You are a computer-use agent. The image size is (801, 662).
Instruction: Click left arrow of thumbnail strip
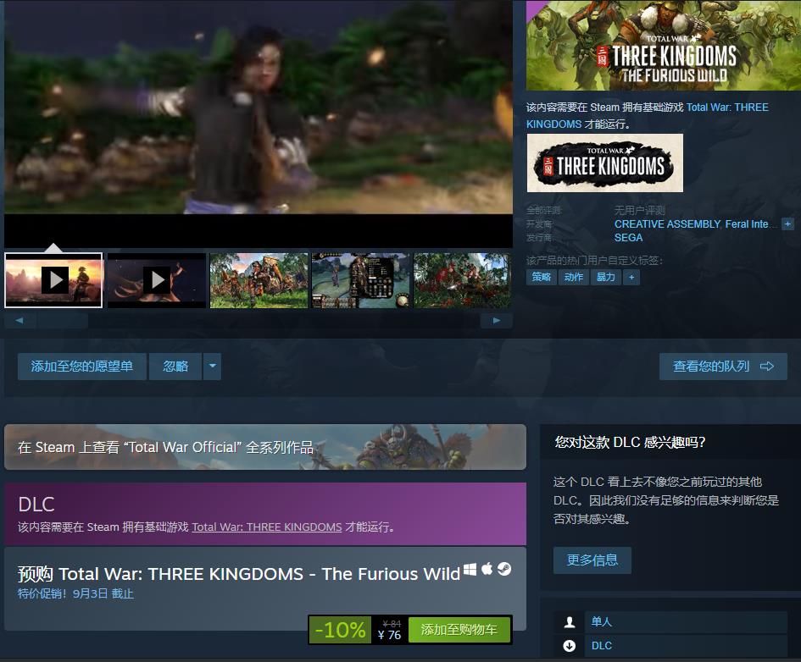[x=19, y=320]
